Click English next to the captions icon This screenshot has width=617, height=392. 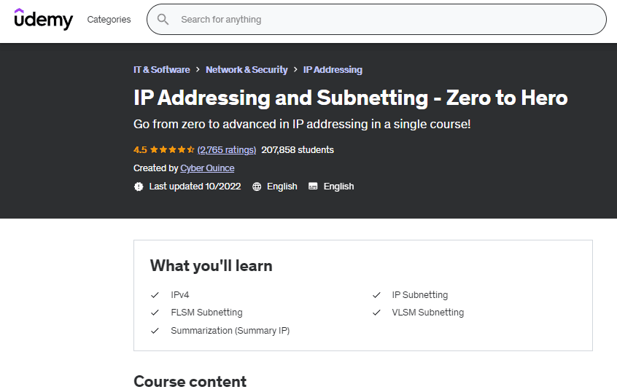pos(339,187)
